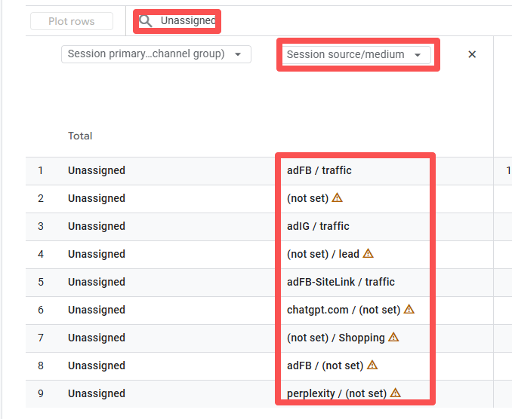
Task: Click the Total row label
Action: point(80,136)
